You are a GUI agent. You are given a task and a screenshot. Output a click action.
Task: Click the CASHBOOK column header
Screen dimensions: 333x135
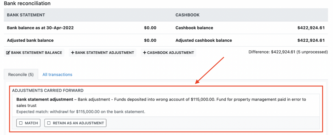(187, 15)
